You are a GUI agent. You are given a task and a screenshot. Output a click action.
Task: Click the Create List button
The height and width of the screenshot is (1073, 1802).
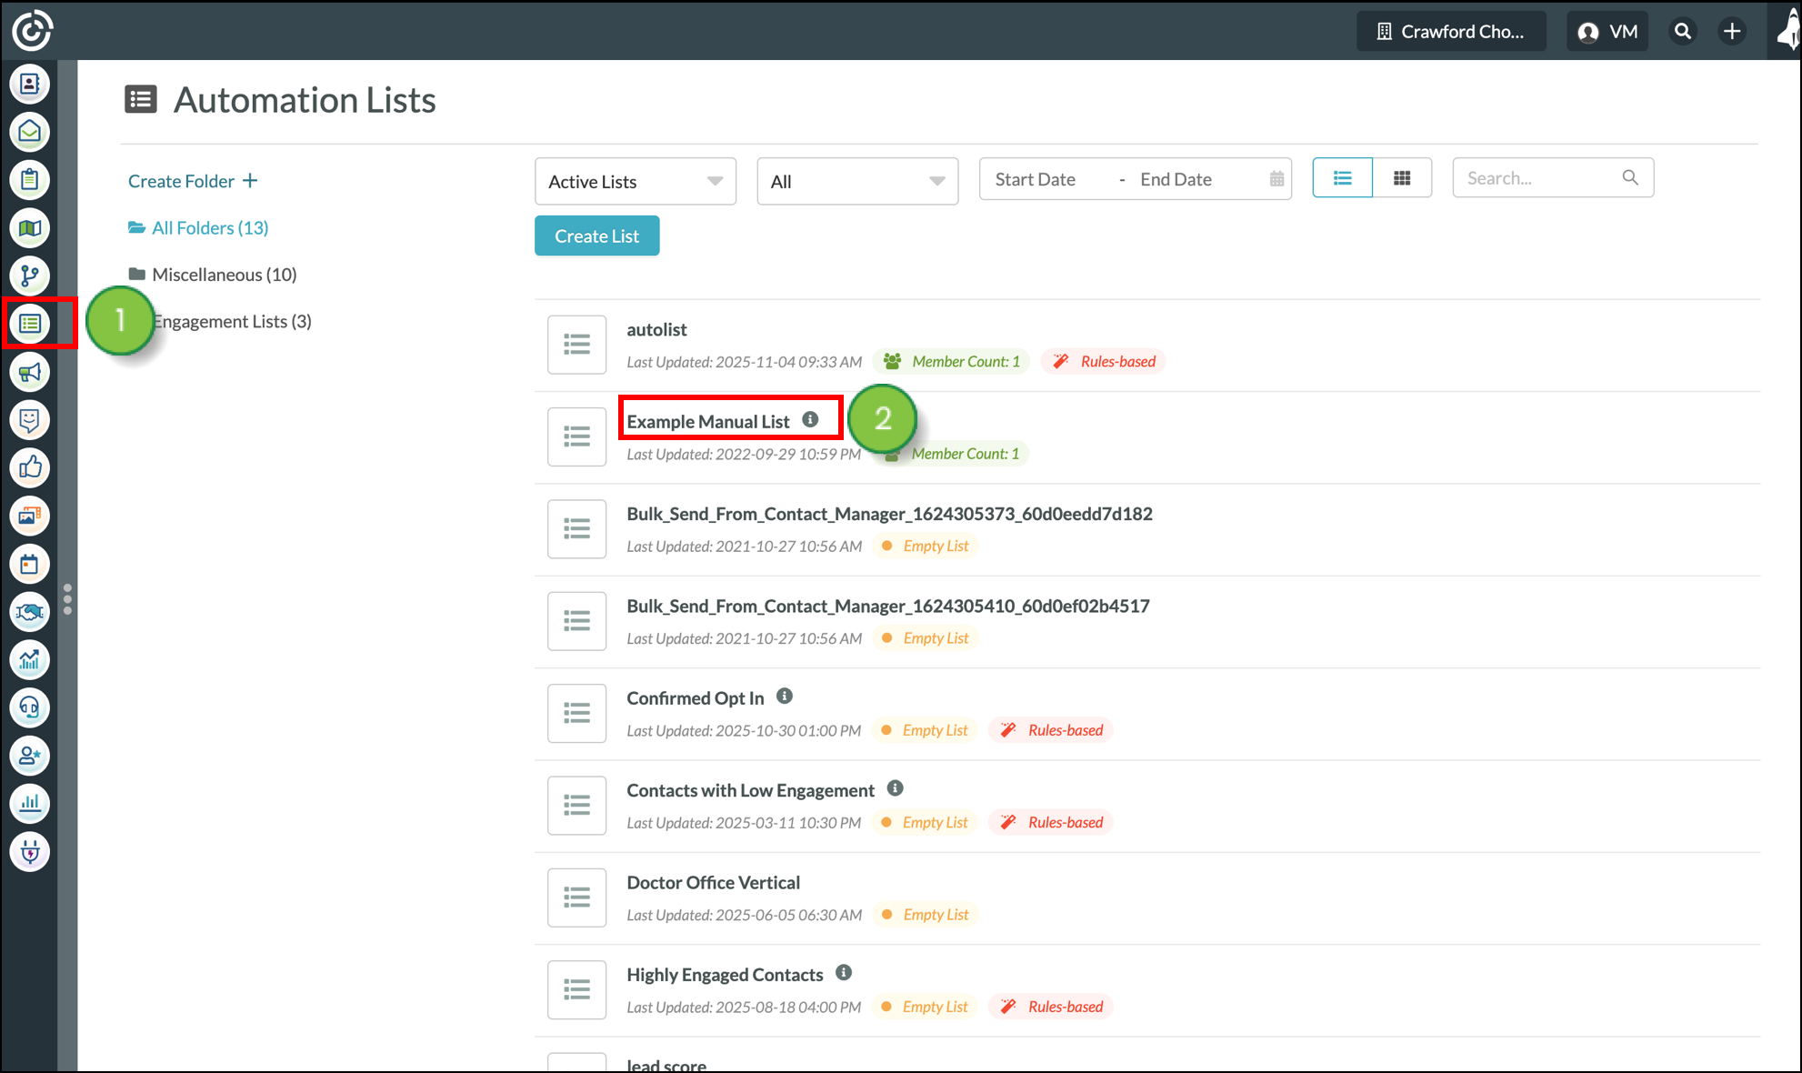tap(596, 236)
